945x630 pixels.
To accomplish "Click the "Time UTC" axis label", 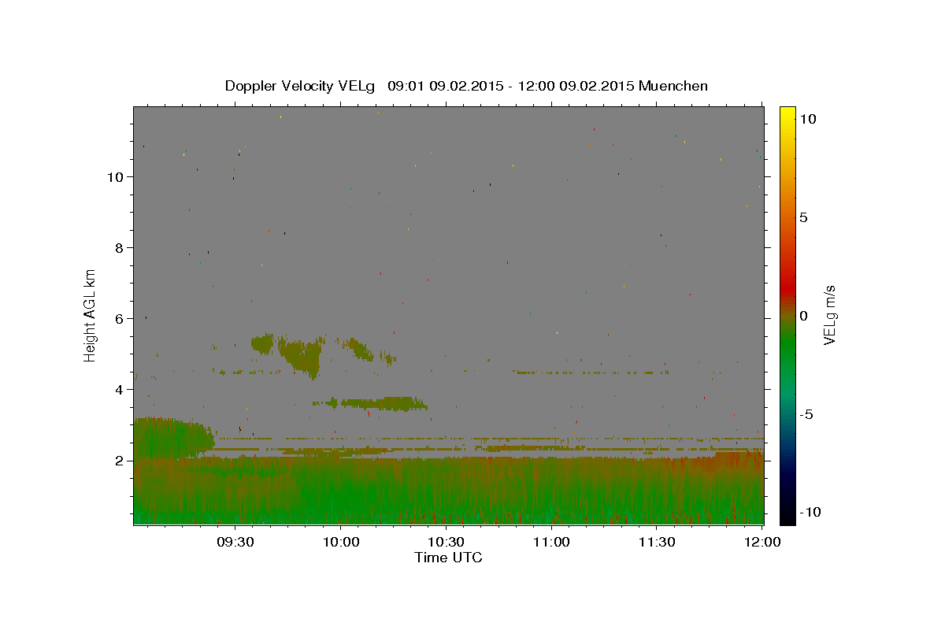I will click(x=448, y=558).
